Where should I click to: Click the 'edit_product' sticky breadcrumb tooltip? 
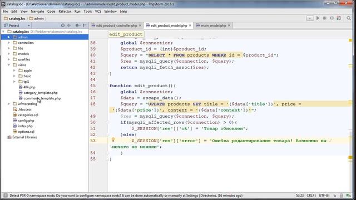[x=126, y=34]
